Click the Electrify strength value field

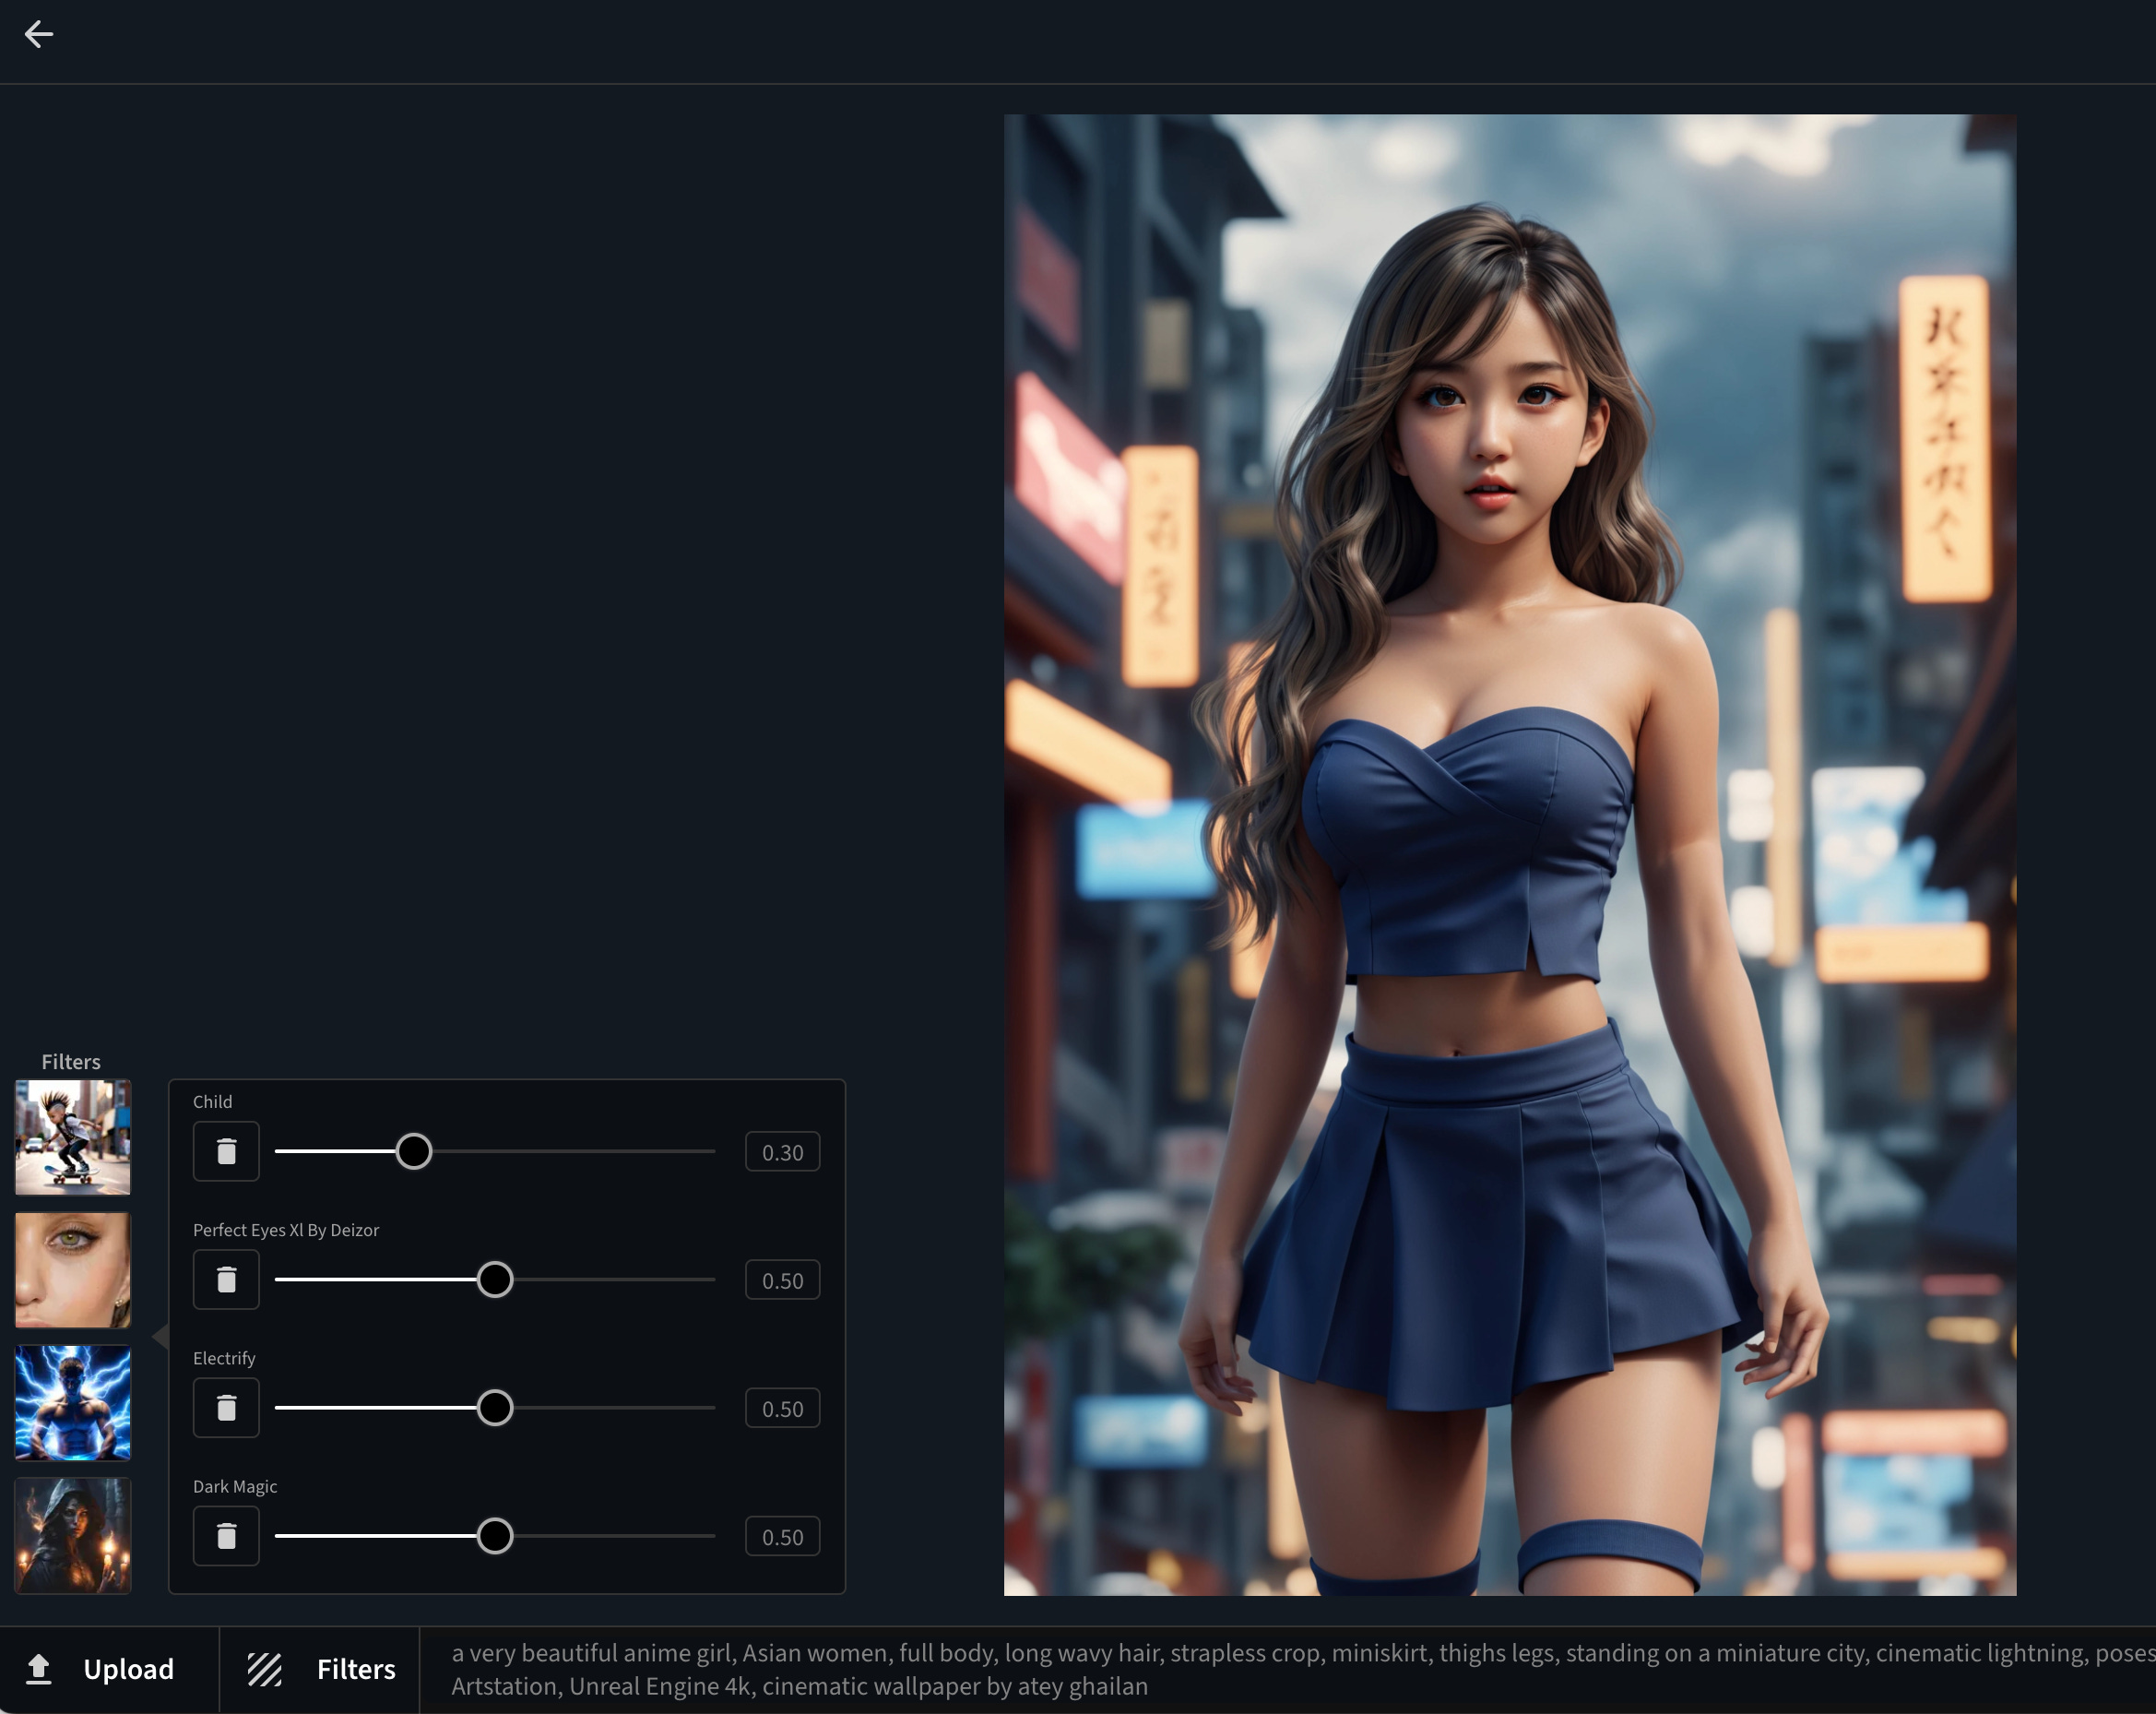coord(782,1409)
